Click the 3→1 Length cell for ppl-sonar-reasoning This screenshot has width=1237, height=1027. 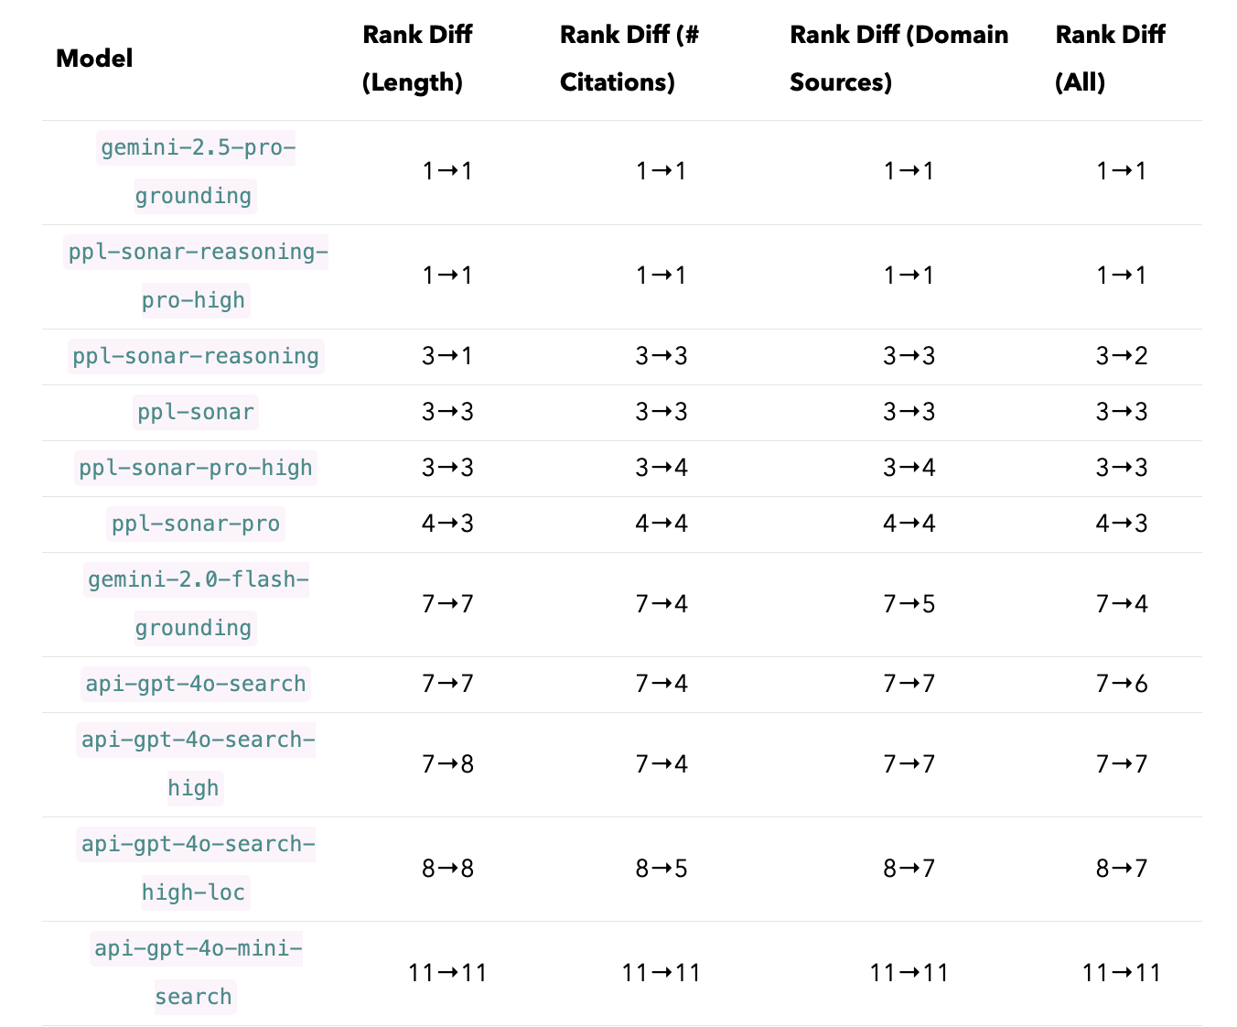tap(447, 356)
